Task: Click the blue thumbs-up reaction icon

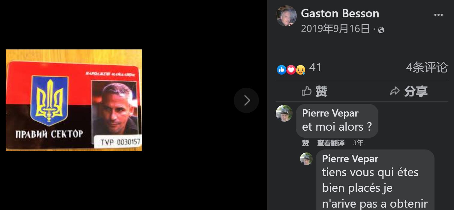Action: coord(281,70)
